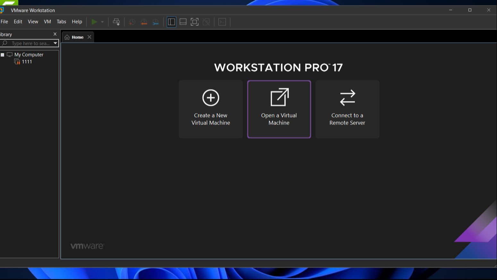Click the green Power On play icon
The height and width of the screenshot is (280, 497).
pos(94,22)
